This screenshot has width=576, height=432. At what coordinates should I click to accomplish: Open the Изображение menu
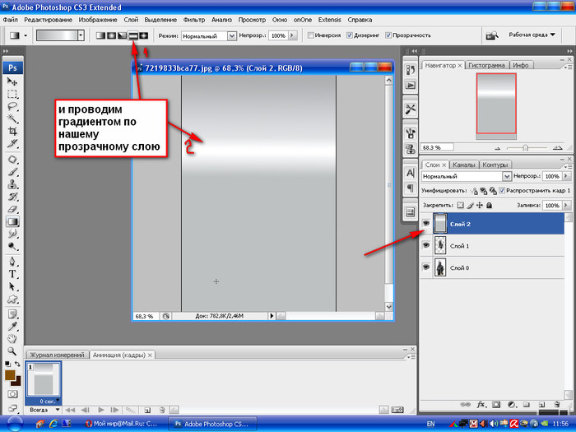98,20
